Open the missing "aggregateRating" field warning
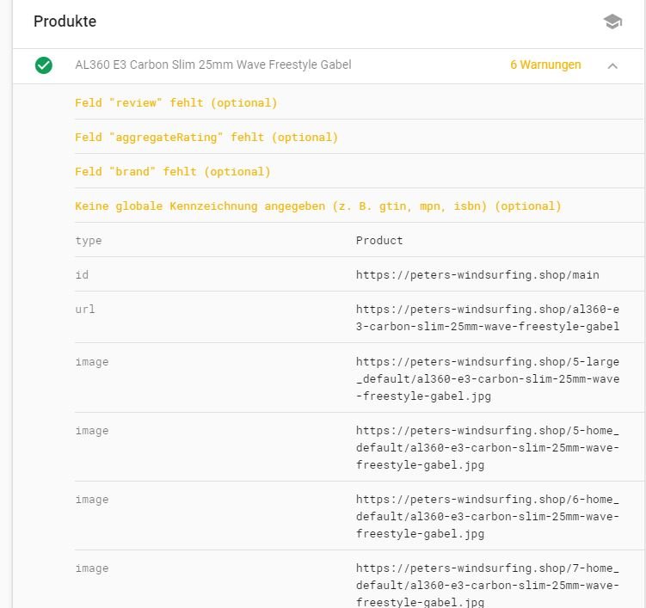Screen dimensions: 646x608 click(x=206, y=138)
